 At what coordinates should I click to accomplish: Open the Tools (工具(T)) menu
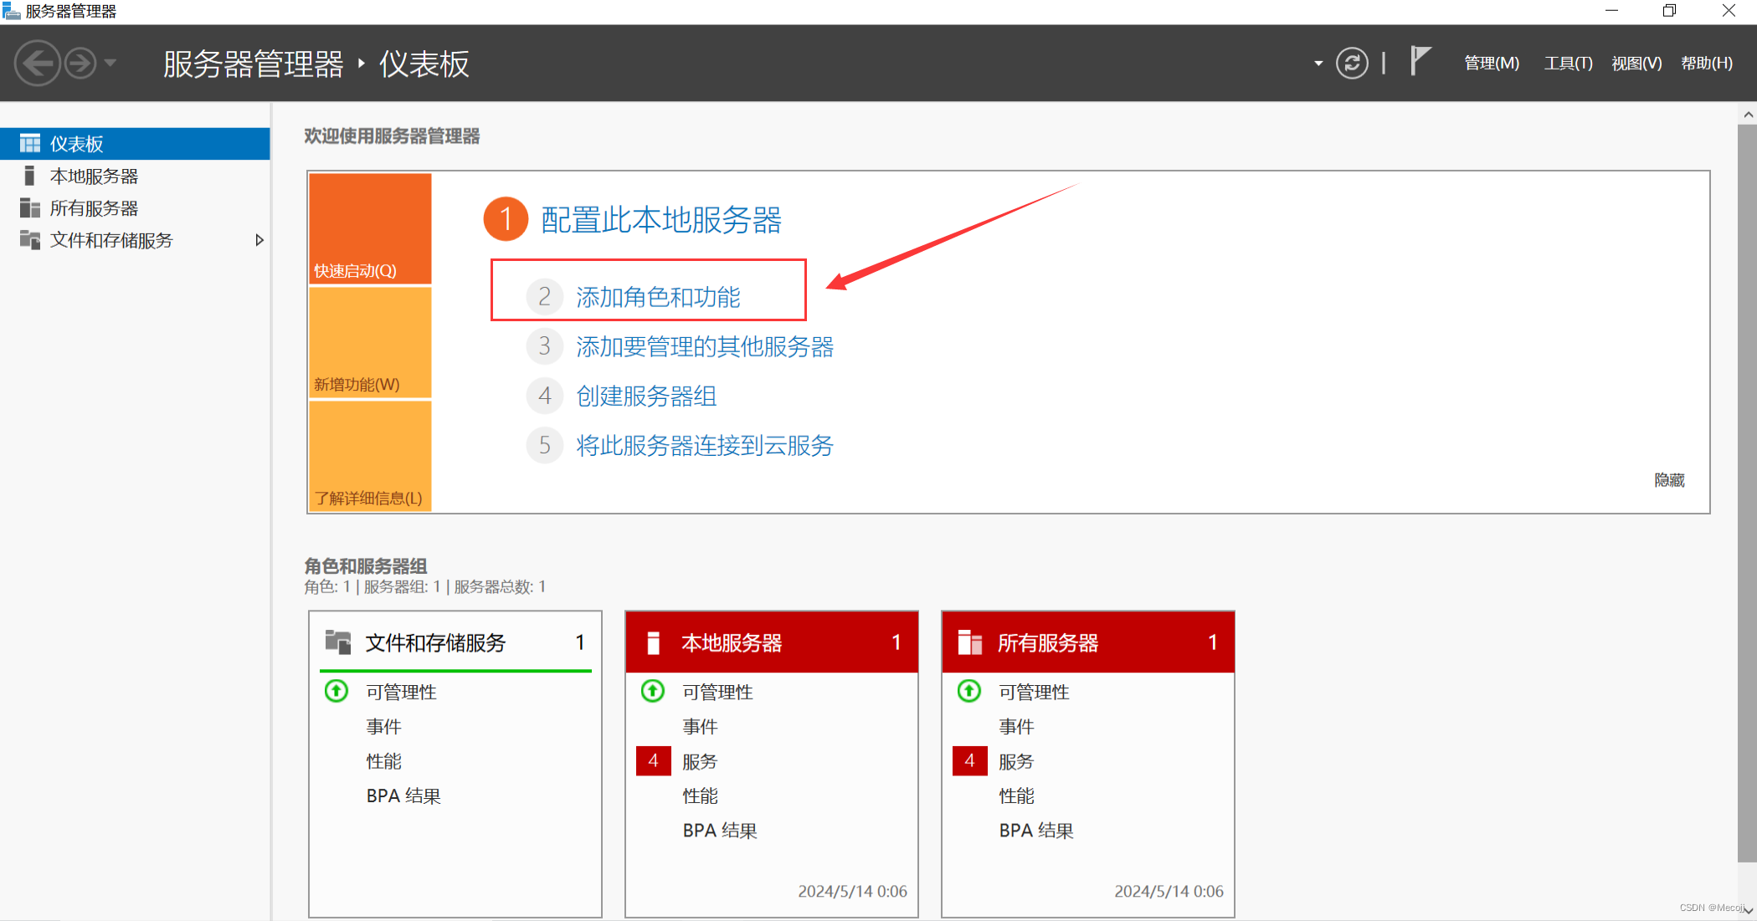[x=1567, y=63]
